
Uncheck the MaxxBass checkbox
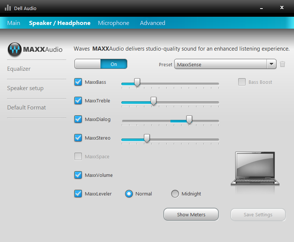click(78, 82)
